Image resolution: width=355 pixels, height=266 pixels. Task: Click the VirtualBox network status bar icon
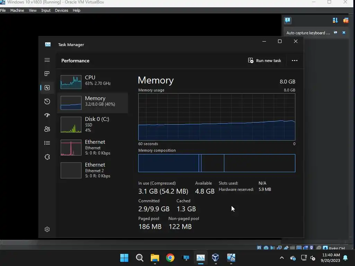279,248
